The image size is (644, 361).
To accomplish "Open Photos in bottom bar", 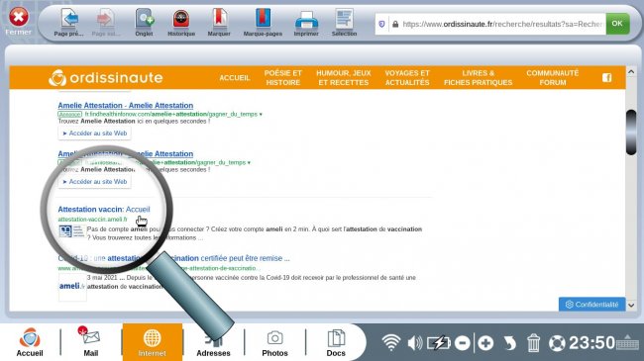I will coord(274,342).
